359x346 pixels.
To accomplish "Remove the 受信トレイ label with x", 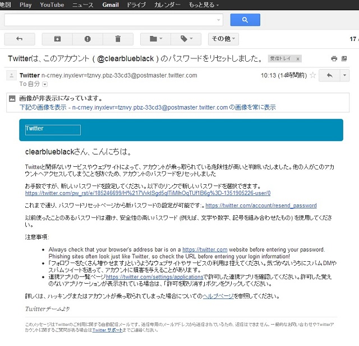I will pyautogui.click(x=298, y=59).
